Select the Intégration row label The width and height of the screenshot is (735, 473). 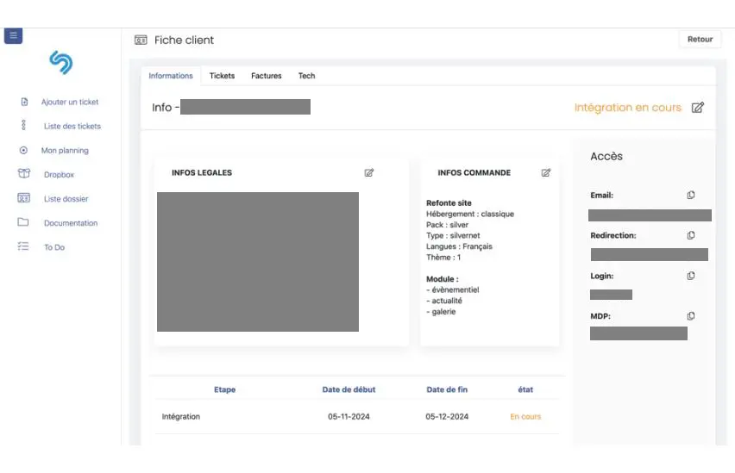pyautogui.click(x=181, y=417)
